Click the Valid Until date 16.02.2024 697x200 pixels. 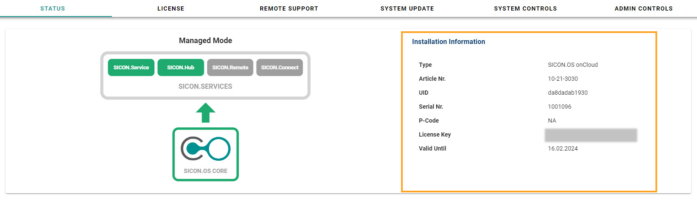(x=563, y=148)
